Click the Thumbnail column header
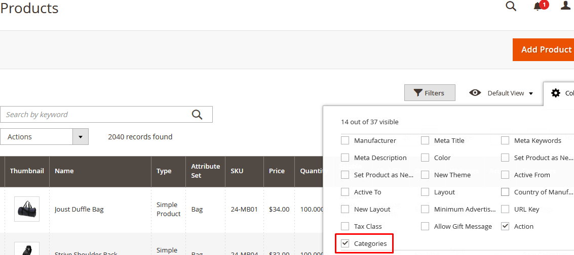Viewport: 574px width, 255px height. [27, 172]
